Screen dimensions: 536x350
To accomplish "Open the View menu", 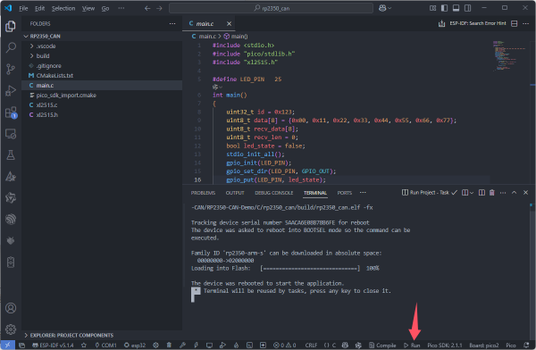I will [88, 8].
